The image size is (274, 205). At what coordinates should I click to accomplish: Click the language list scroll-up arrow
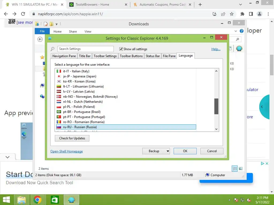click(x=216, y=71)
